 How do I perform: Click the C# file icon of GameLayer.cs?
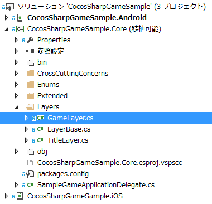[40, 118]
